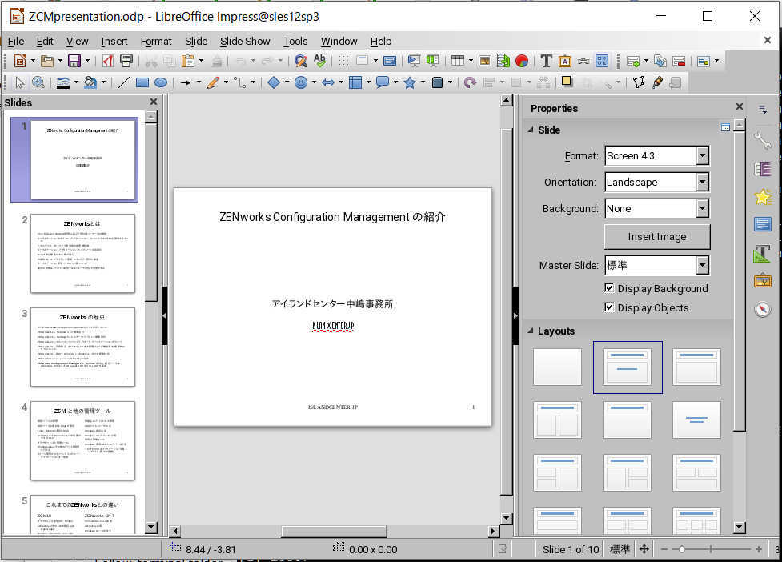This screenshot has height=562, width=782.
Task: Close the Properties panel
Action: tap(739, 106)
